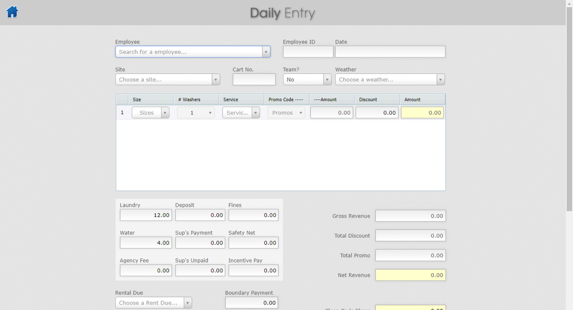Click the Promo Code column header
Viewport: 573px width, 310px height.
coord(286,99)
